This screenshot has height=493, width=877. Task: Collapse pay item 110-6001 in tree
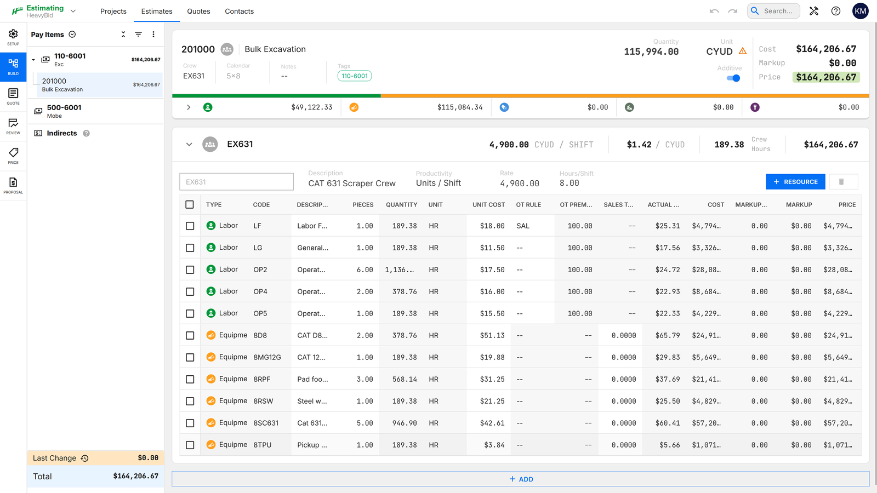coord(33,59)
